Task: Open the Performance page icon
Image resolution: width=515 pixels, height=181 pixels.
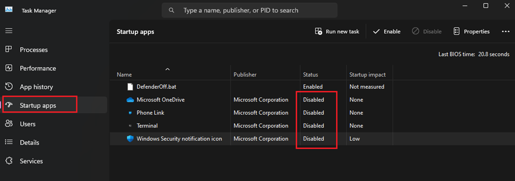Action: (x=9, y=68)
